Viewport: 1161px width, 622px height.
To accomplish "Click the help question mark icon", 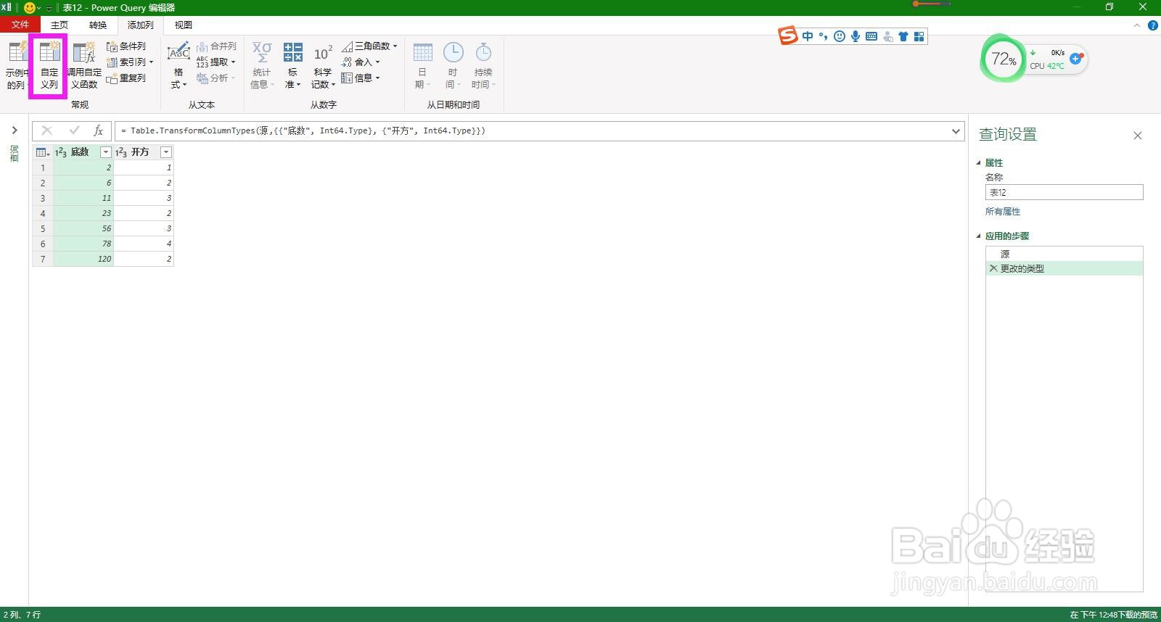I will click(1152, 25).
